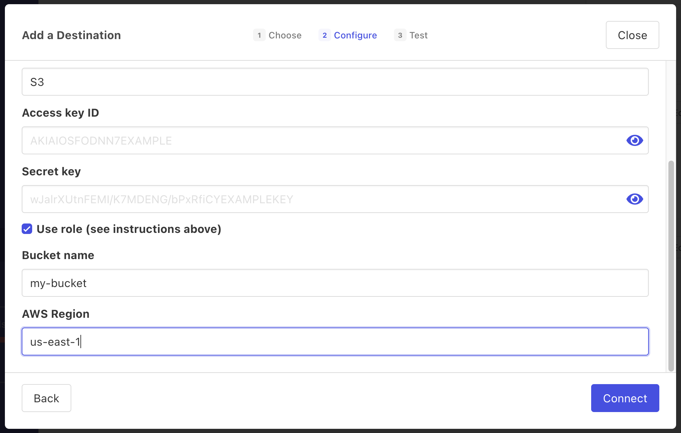681x433 pixels.
Task: Jump to the Test step
Action: pyautogui.click(x=418, y=35)
